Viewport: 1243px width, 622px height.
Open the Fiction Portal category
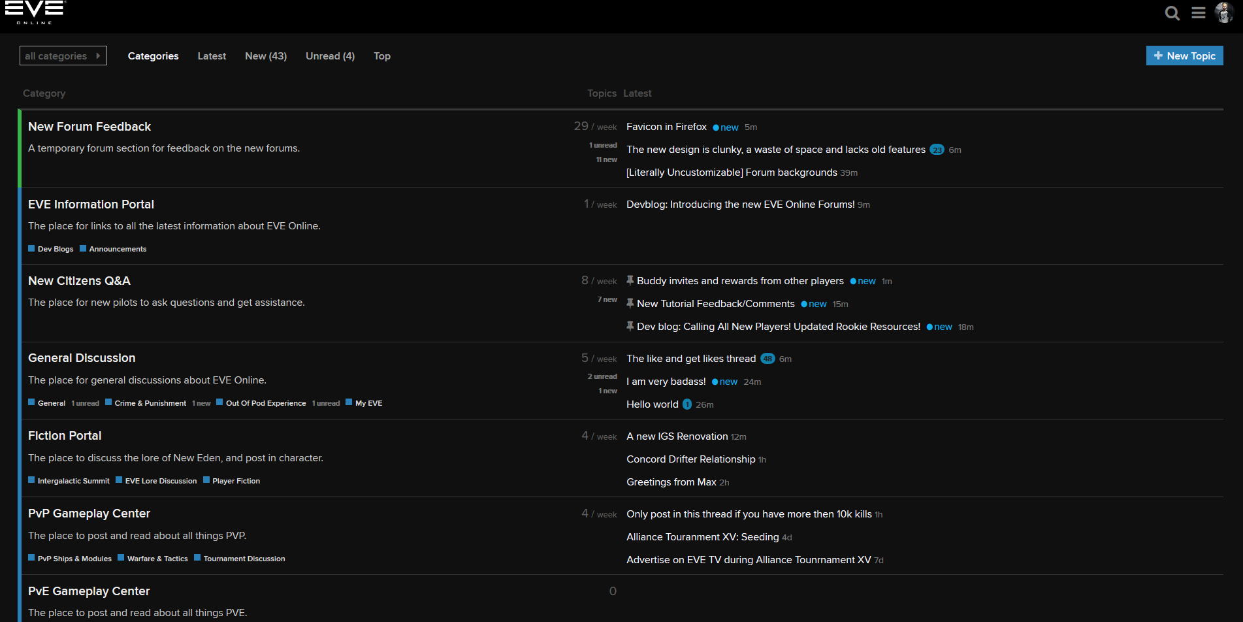(x=65, y=436)
